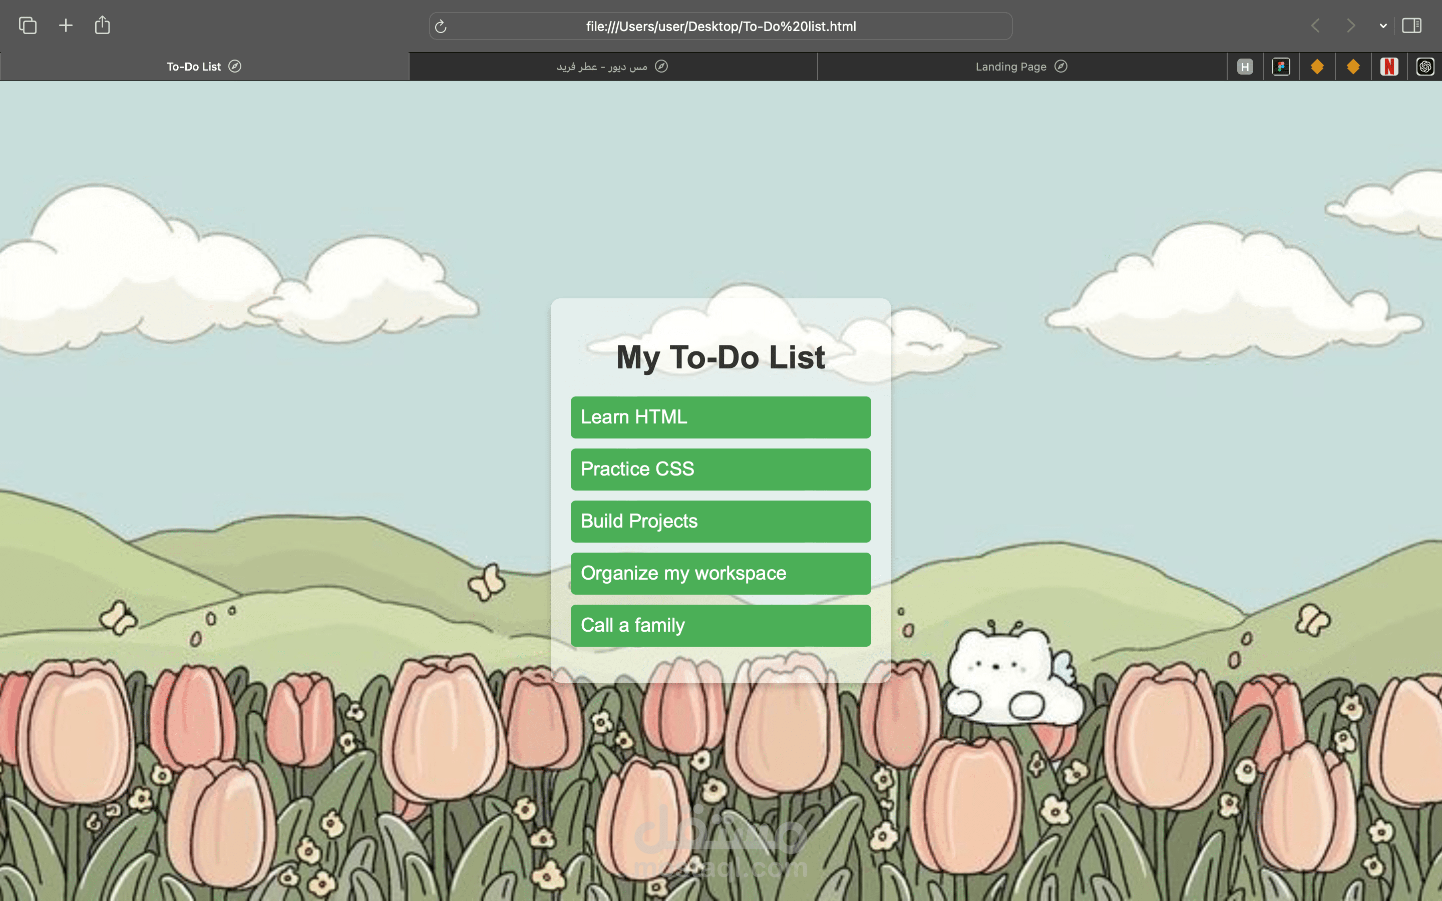Image resolution: width=1442 pixels, height=901 pixels.
Task: Go back with the left arrow
Action: (1316, 26)
